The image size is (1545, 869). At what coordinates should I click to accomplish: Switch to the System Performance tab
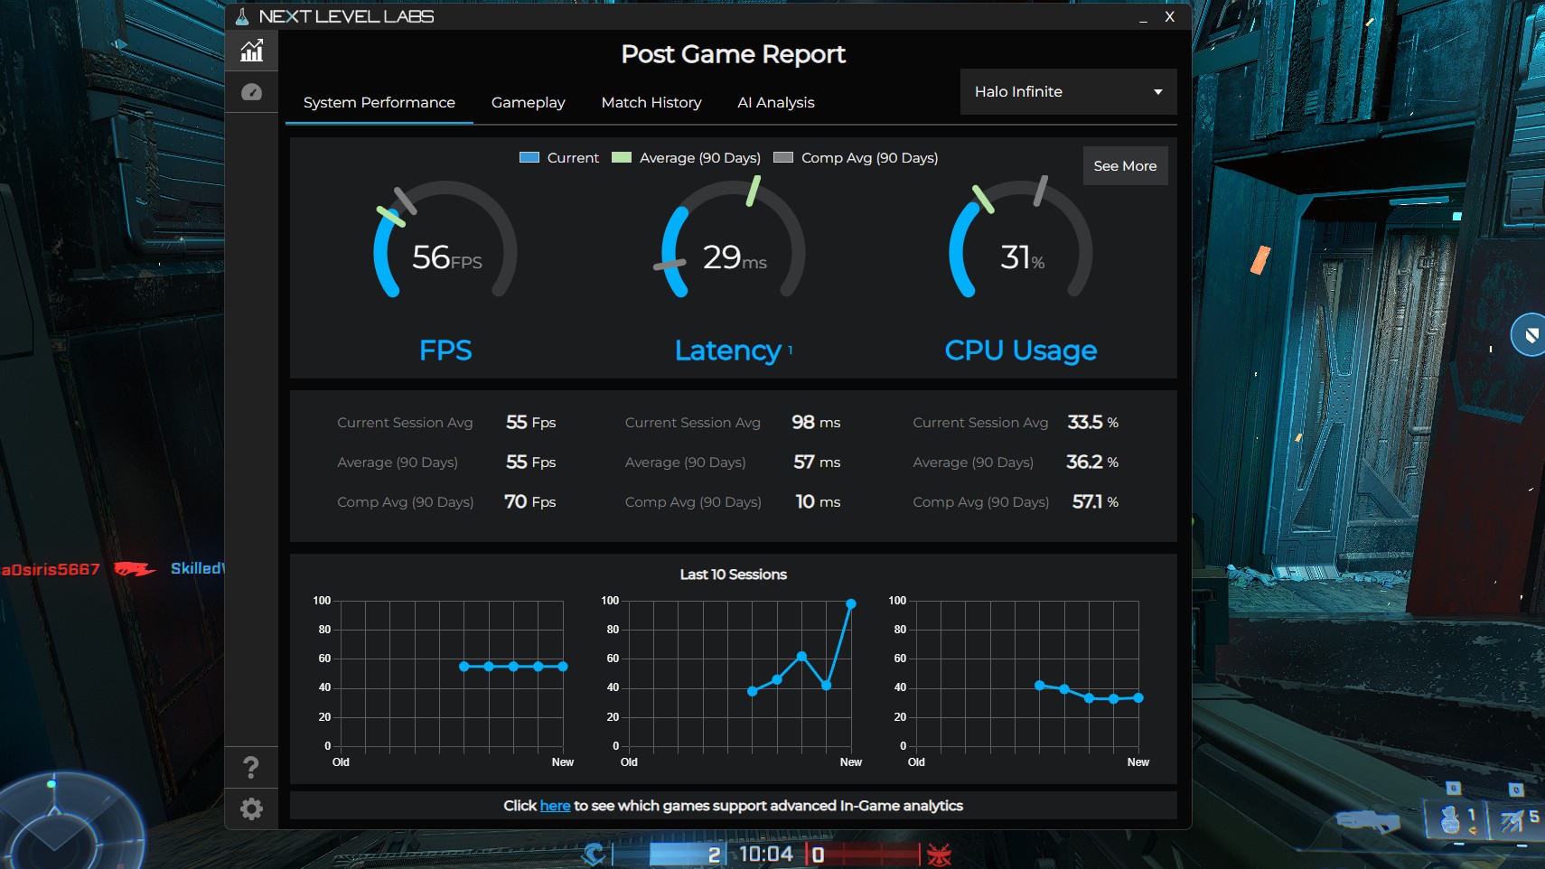click(379, 102)
